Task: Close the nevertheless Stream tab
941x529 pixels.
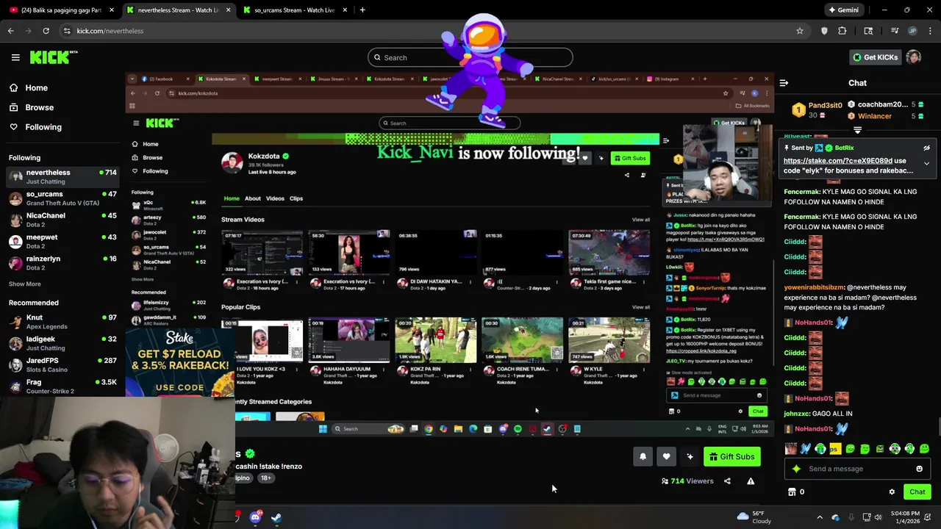Action: [x=228, y=10]
